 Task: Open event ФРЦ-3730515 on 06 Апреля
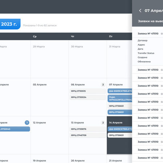pos(88,91)
